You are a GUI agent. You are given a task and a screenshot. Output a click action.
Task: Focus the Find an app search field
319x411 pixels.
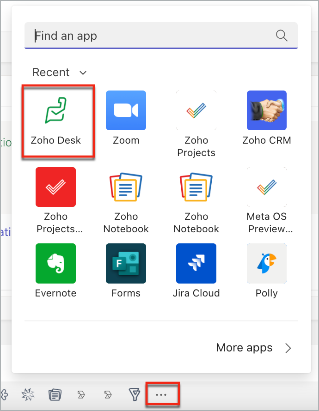pyautogui.click(x=161, y=36)
